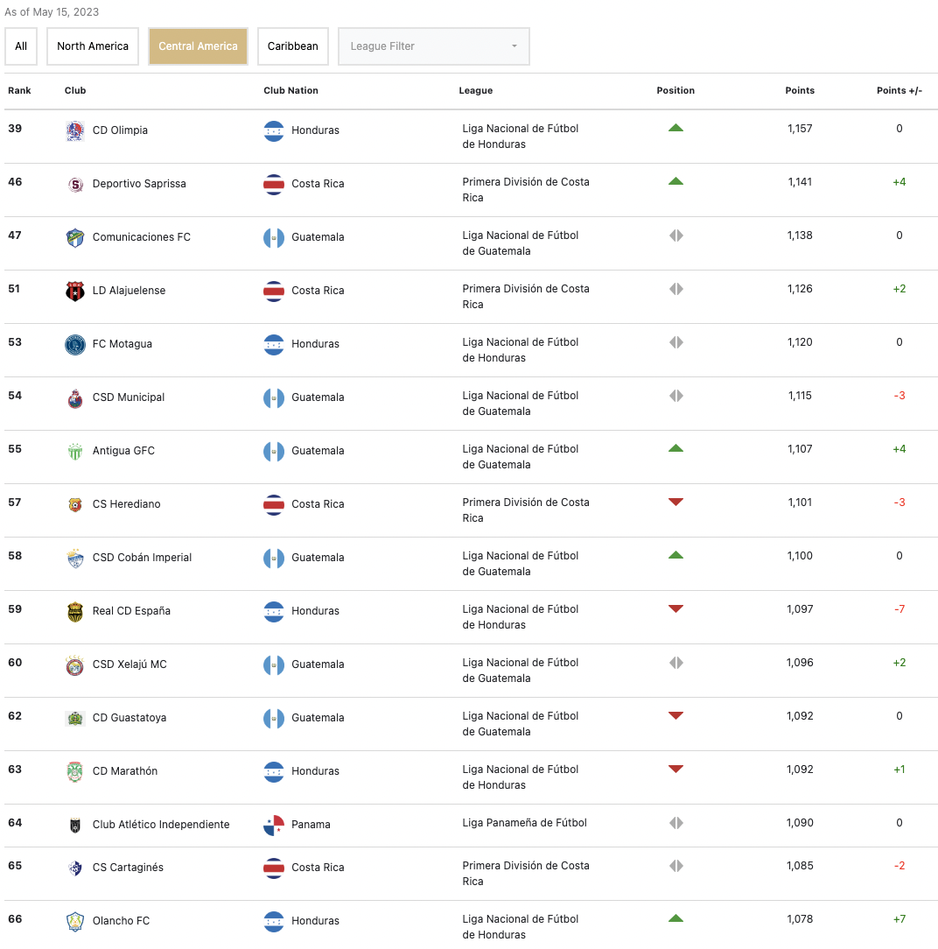Click the Club Nation column header
Viewport: 938px width, 949px height.
coord(290,90)
